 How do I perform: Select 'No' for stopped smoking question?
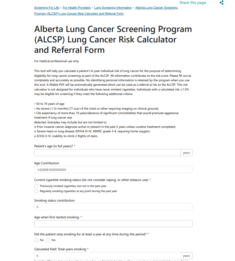36,240
